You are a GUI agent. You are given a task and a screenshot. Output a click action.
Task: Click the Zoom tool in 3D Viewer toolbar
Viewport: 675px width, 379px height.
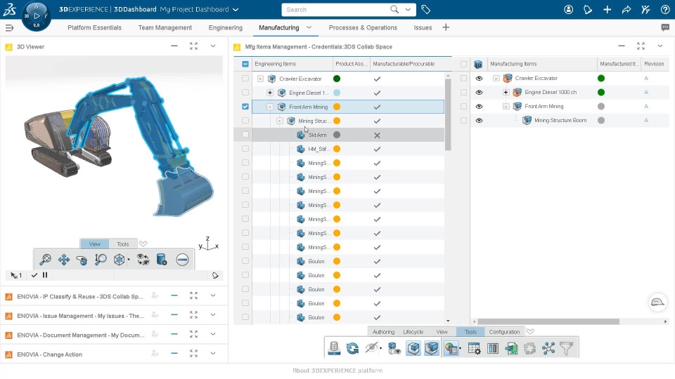pos(45,260)
